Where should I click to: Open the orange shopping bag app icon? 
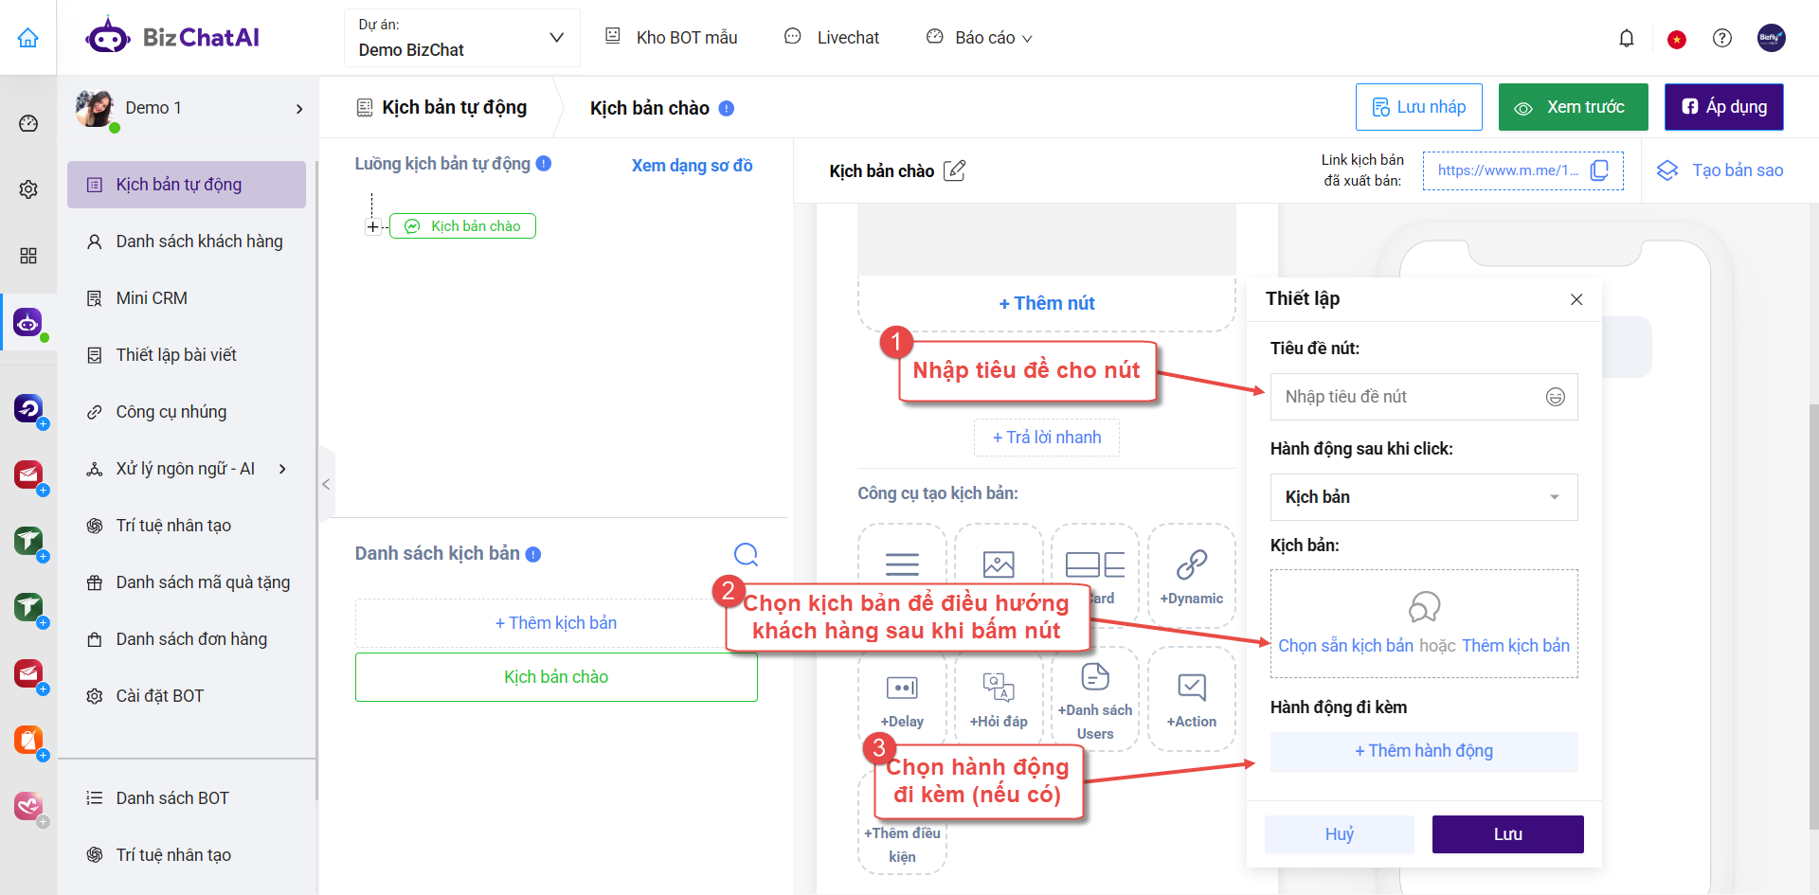click(x=28, y=739)
